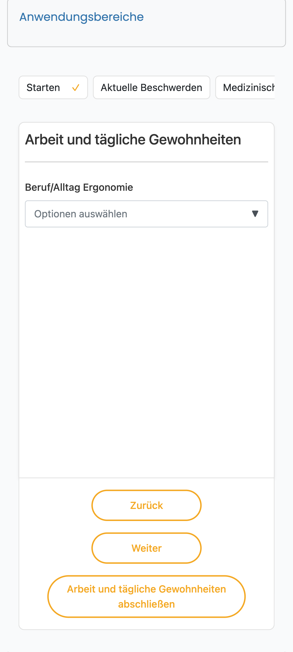Click the Arbeit und tägliche Gewohnheiten heading
Viewport: 293px width, 652px height.
click(x=133, y=139)
